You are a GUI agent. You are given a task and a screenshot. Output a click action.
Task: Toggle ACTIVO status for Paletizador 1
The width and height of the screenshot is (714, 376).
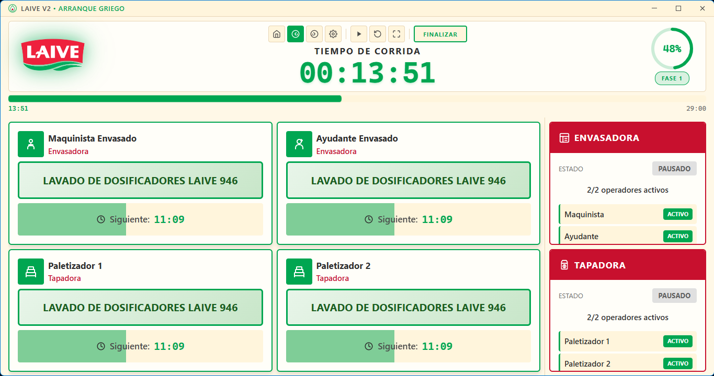[677, 341]
